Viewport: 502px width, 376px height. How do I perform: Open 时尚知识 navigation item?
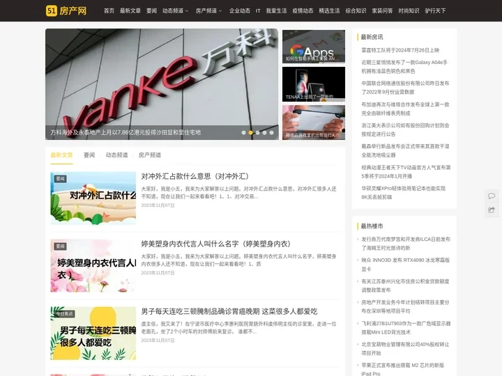pos(409,11)
